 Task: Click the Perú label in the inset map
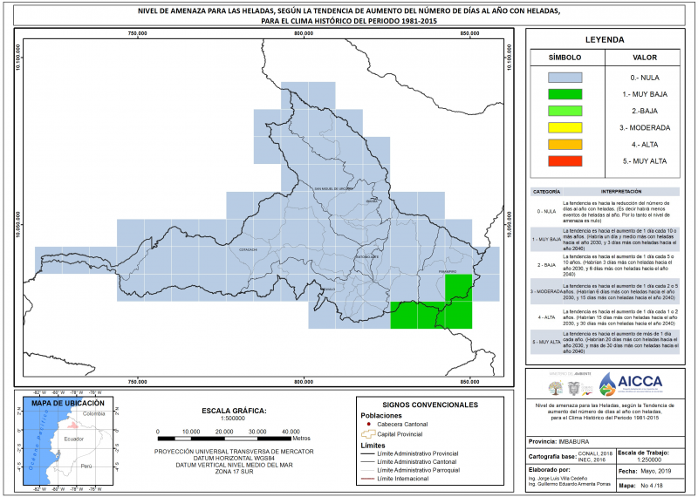[86, 466]
